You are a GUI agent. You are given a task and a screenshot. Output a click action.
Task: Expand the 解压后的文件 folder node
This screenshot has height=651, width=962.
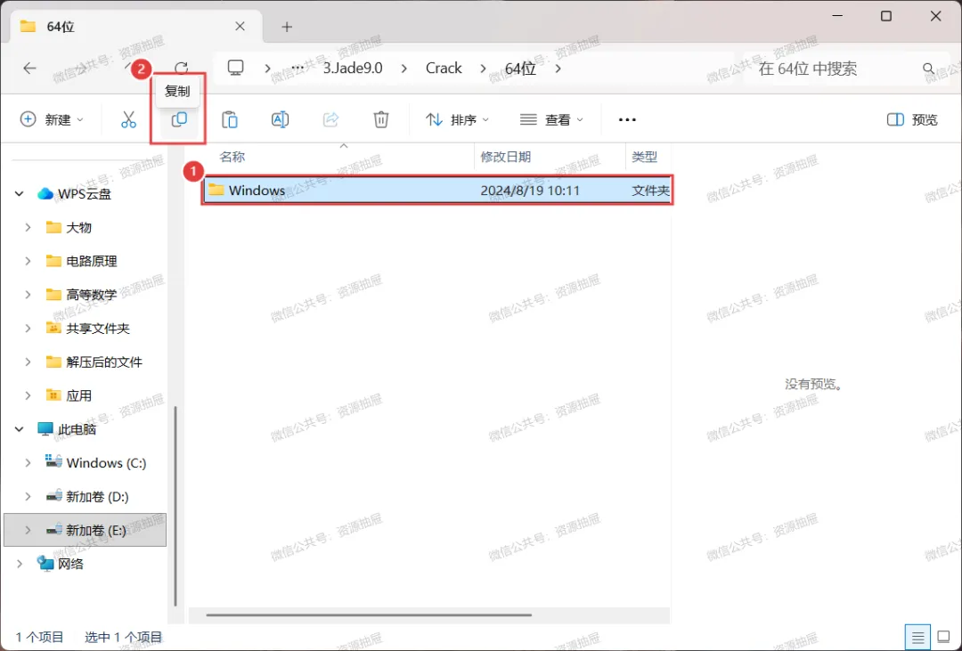pos(28,362)
